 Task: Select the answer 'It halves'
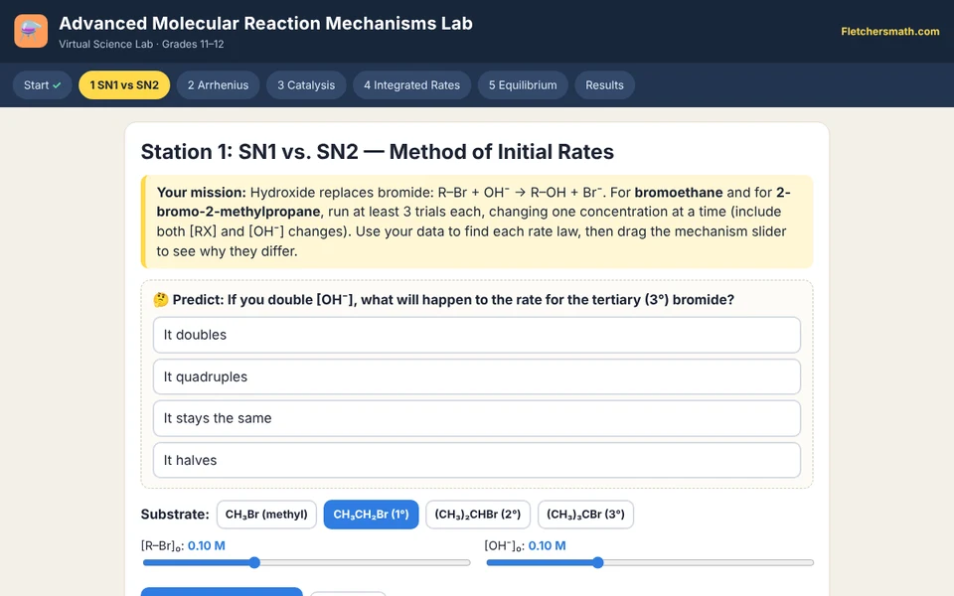tap(476, 460)
